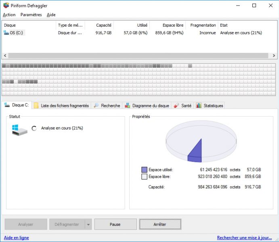Click Analyse en cours (21%) in Statut panel
Viewport: 279px width, 242px height.
(x=62, y=128)
